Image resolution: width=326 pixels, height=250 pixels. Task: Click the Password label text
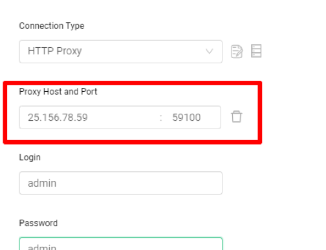(x=38, y=223)
